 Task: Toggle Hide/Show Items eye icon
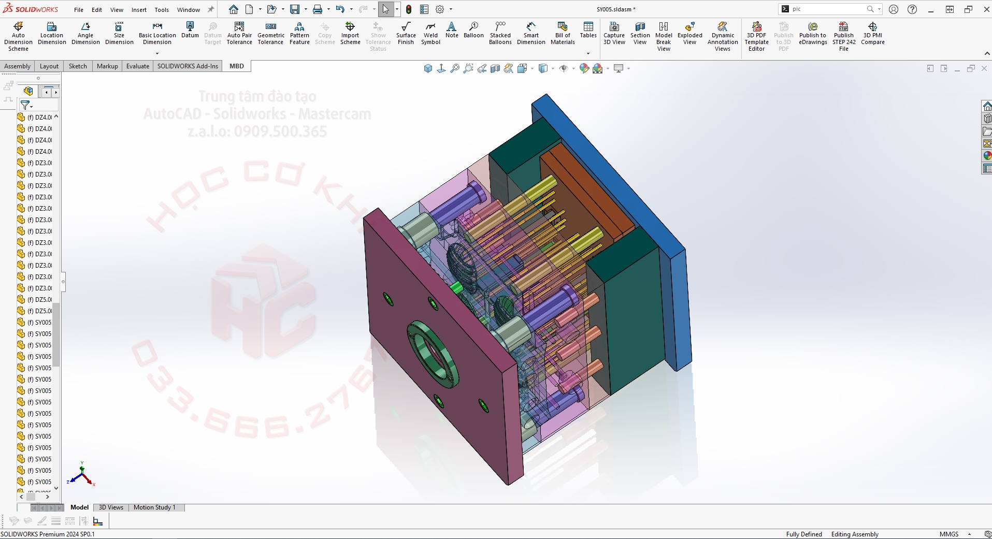[x=564, y=68]
